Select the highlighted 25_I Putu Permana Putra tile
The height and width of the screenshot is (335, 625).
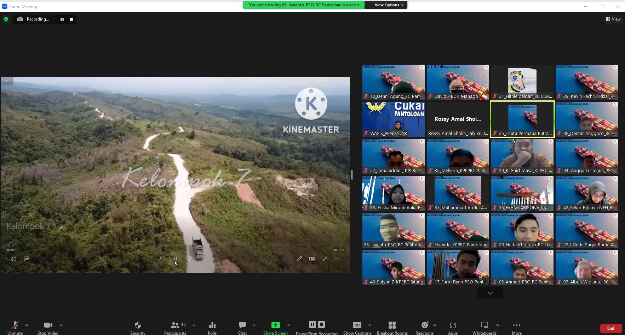pos(522,119)
